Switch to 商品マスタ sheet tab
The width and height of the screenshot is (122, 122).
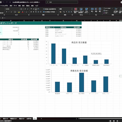tap(22, 119)
